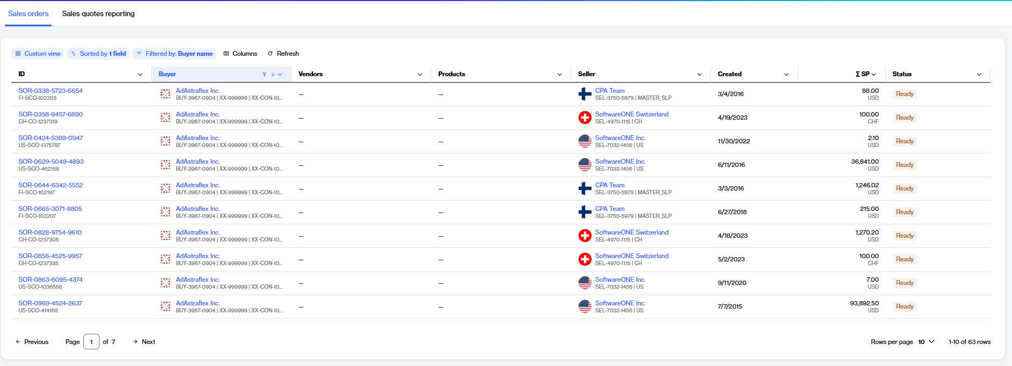This screenshot has height=366, width=1012.
Task: Open the Columns chooser
Action: click(240, 54)
